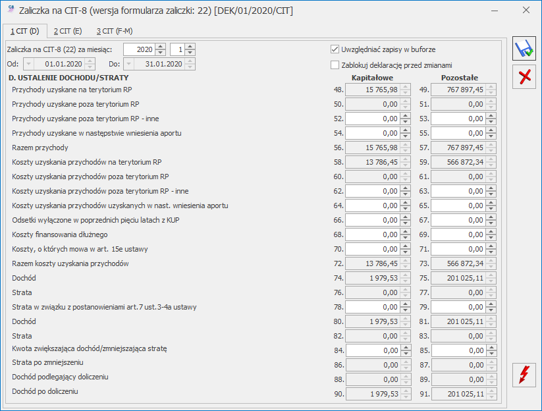Click field 85 Kwota zwiększająca dochód Pozostałe
The image size is (542, 411).
pyautogui.click(x=459, y=350)
